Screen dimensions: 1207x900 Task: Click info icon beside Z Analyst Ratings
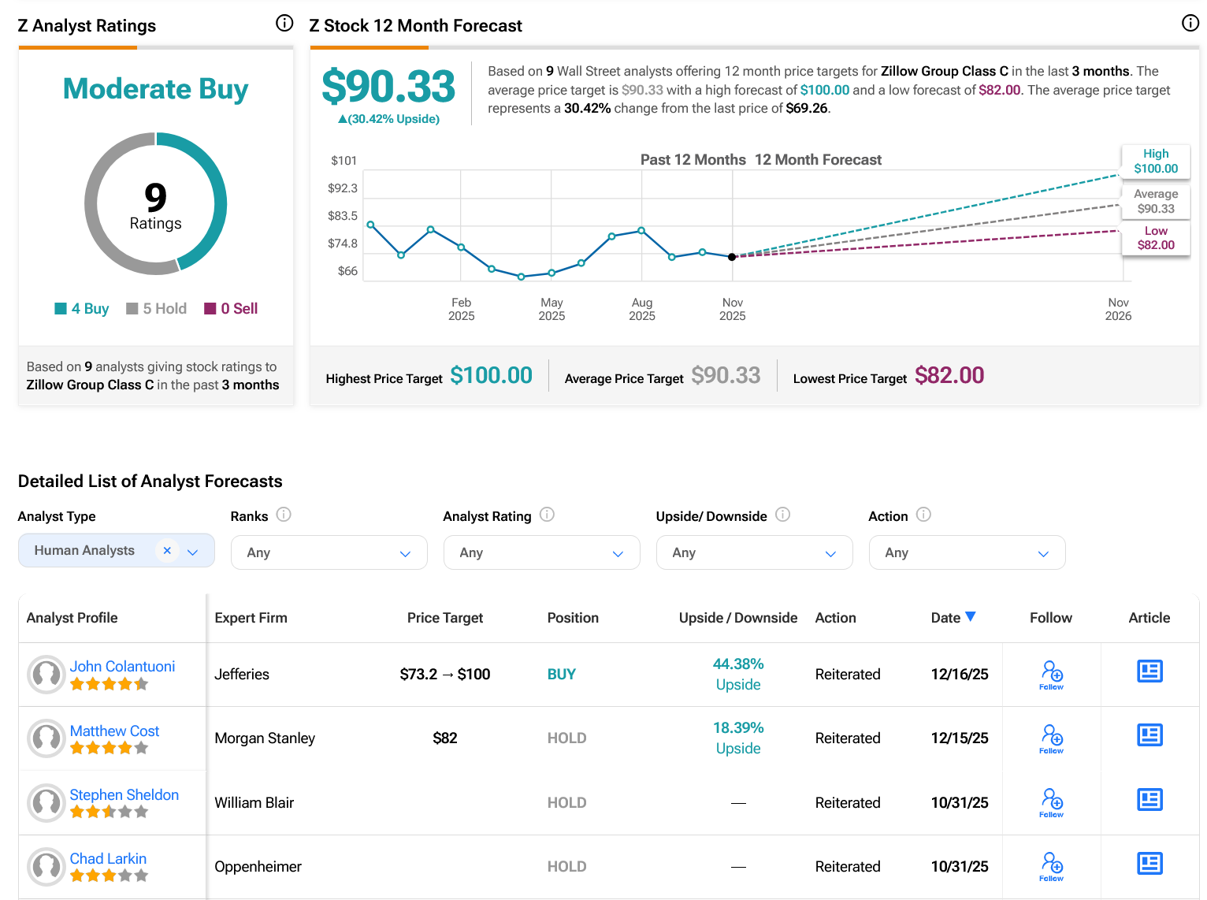click(284, 24)
